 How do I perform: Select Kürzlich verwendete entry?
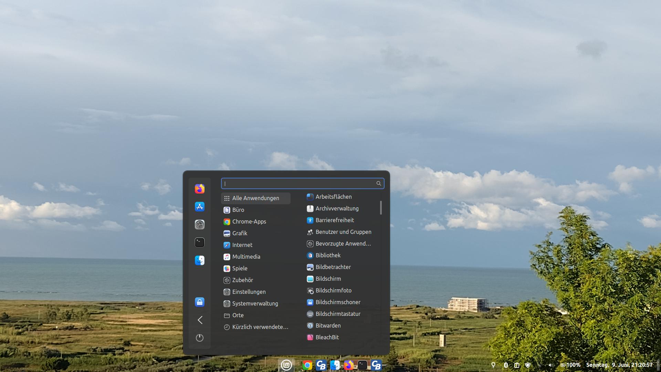260,327
